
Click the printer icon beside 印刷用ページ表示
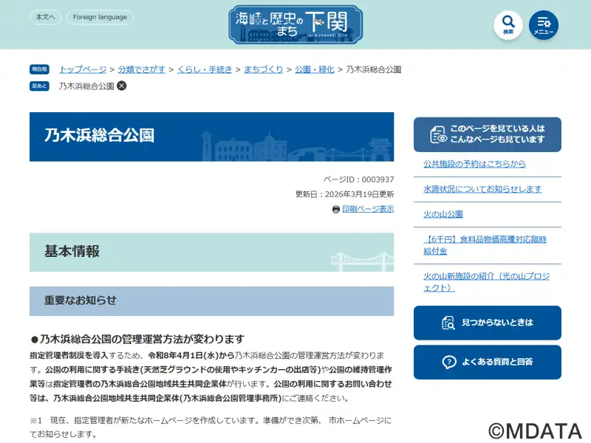[336, 209]
